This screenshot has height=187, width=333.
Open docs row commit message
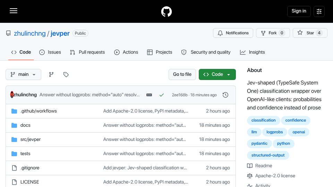pos(145,125)
